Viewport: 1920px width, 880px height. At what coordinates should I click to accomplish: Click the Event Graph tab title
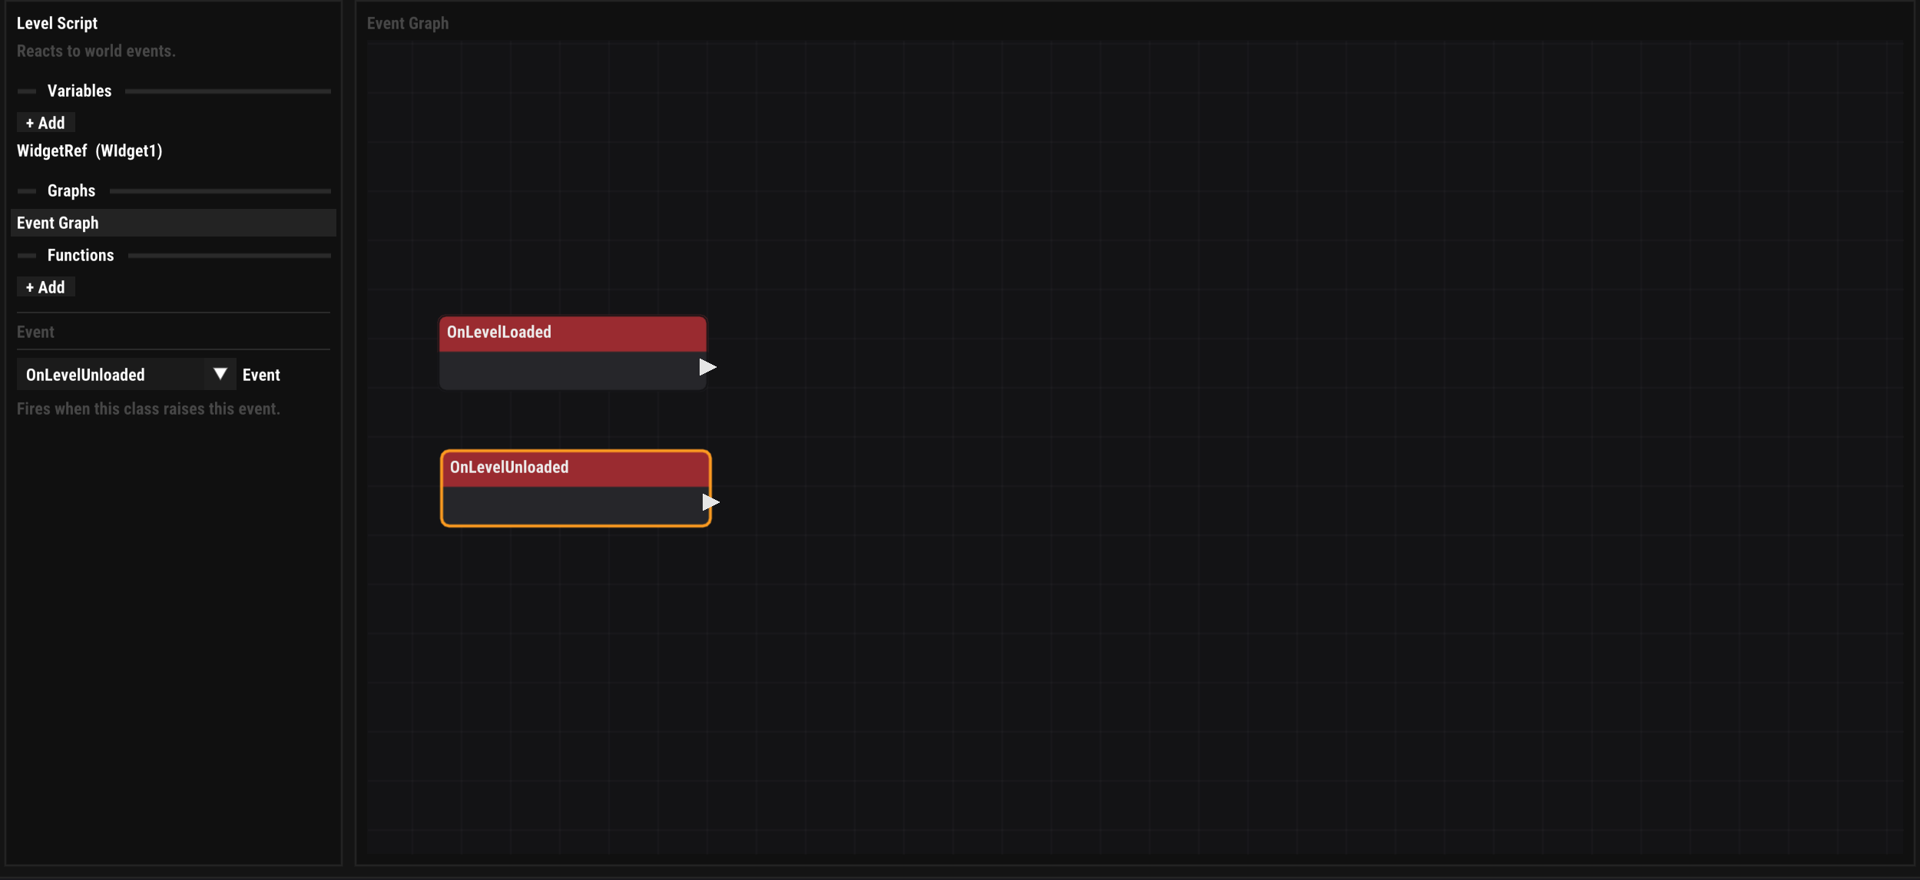point(408,23)
